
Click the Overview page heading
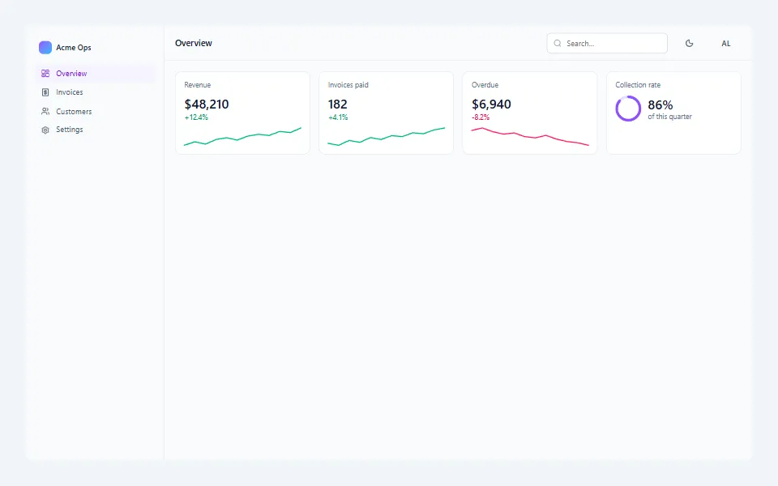194,43
